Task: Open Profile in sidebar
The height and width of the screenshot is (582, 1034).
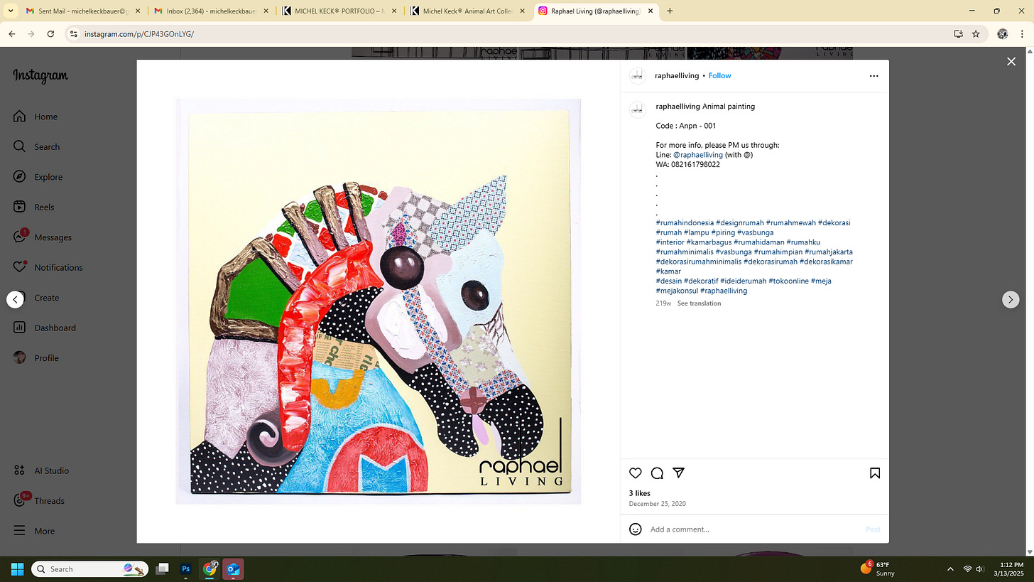Action: pos(36,358)
